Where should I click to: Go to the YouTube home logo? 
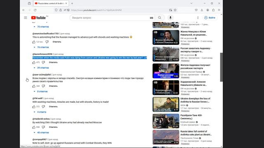click(x=38, y=18)
